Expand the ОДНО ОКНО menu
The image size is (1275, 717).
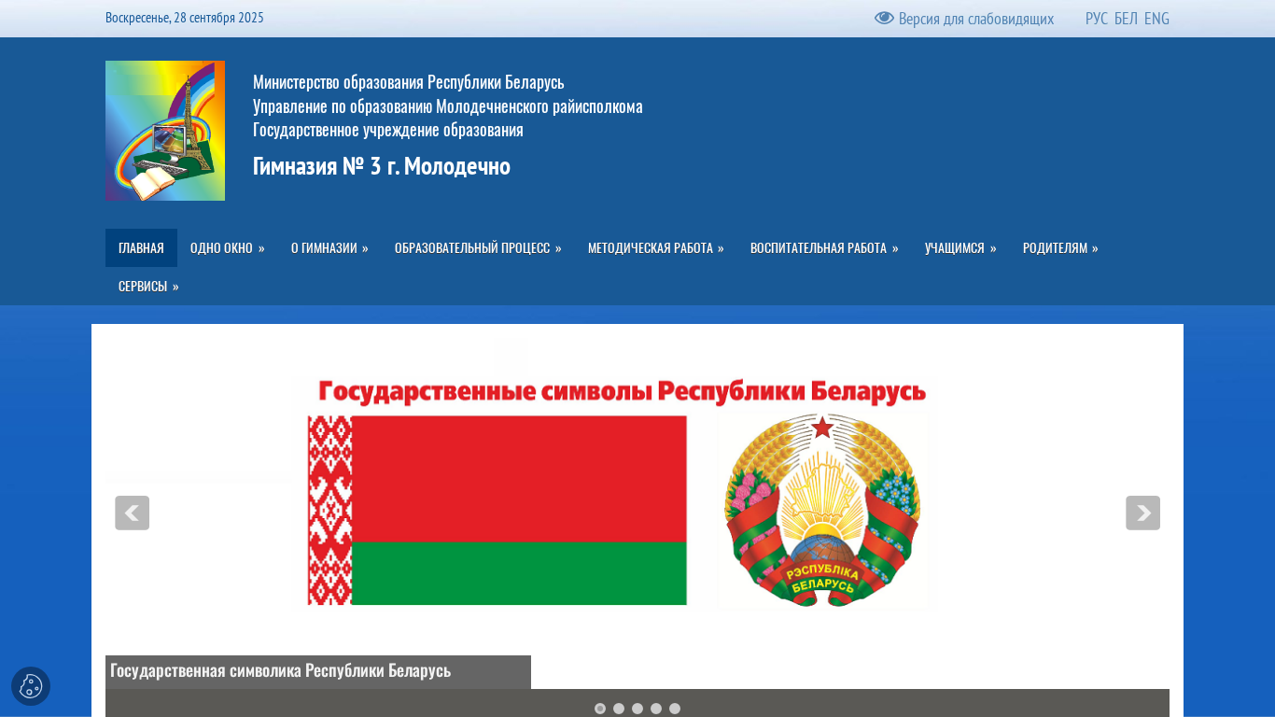[228, 248]
